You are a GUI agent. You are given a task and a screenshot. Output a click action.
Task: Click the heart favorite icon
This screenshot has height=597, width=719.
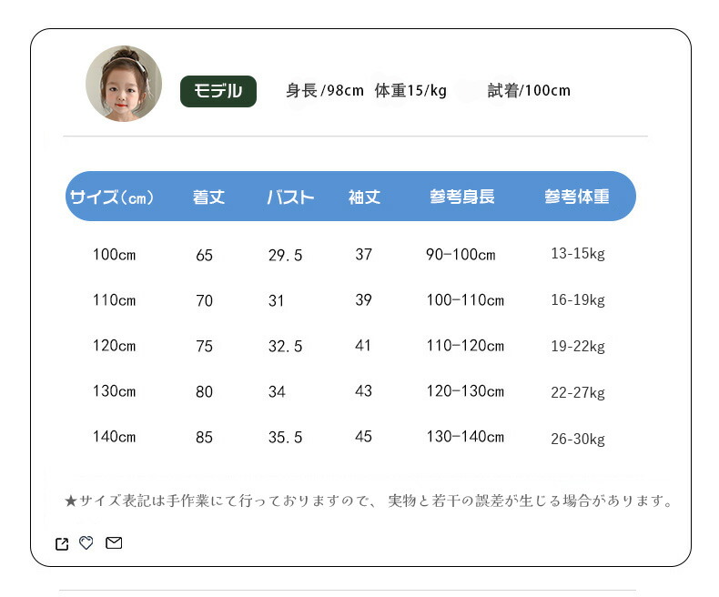tap(86, 543)
